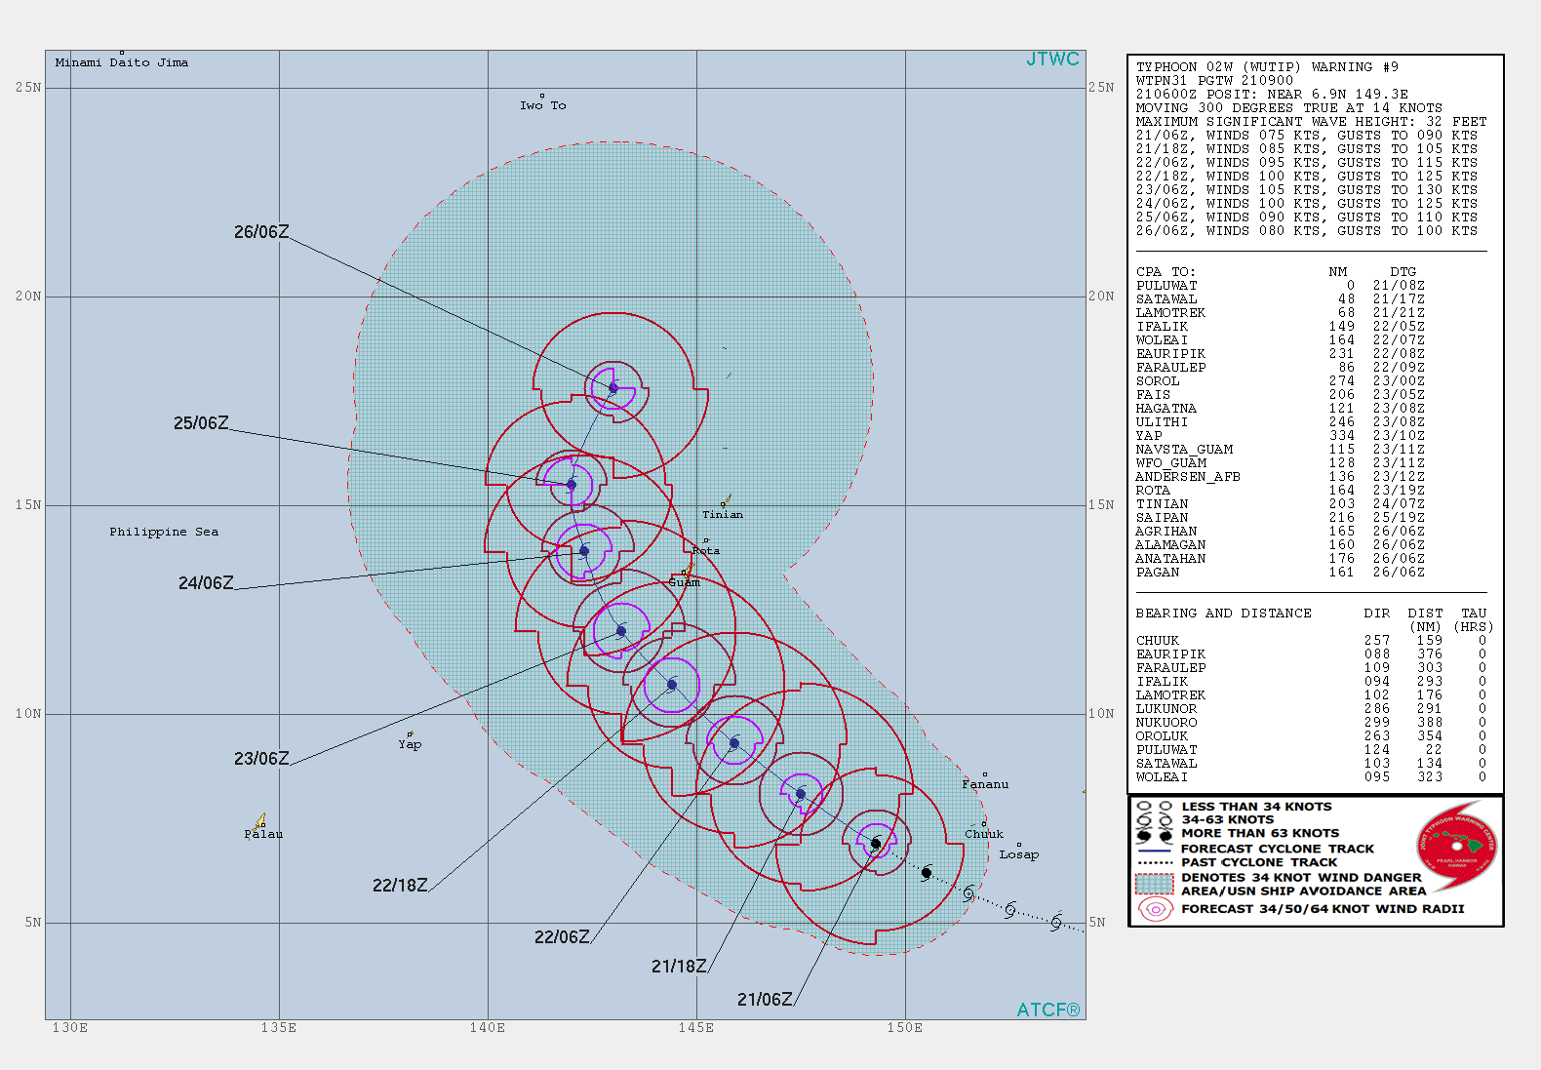Screen dimensions: 1541x1070
Task: Click the current typhoon position symbol at 21/06Z
Action: tap(876, 844)
